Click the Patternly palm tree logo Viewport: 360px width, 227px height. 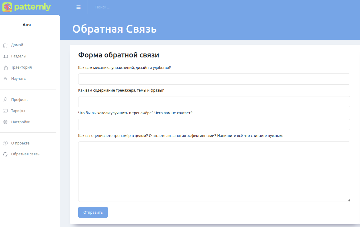click(7, 7)
